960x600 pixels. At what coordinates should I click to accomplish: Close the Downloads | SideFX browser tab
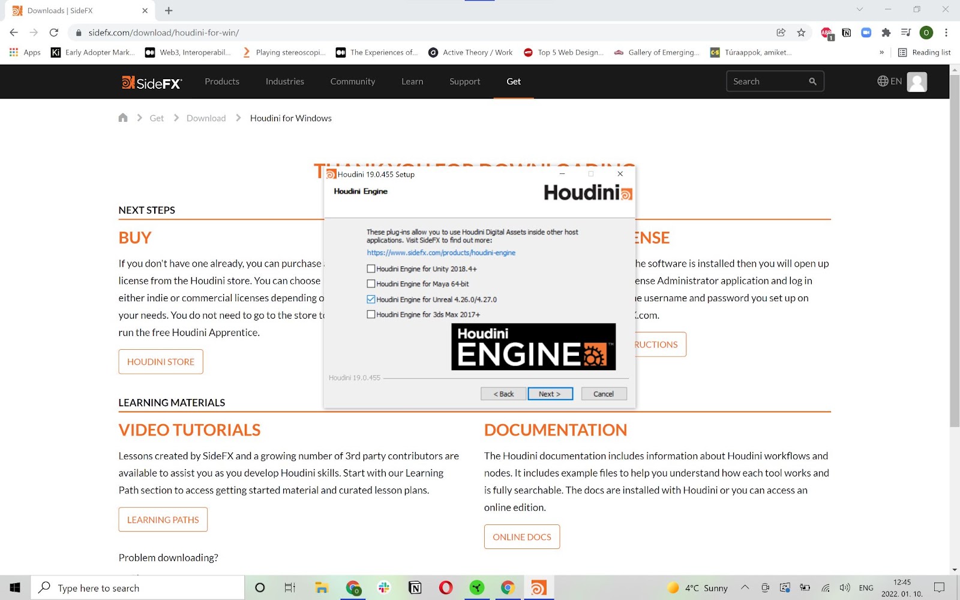click(x=145, y=11)
